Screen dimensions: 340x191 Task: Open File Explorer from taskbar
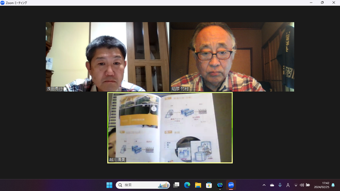(x=198, y=185)
